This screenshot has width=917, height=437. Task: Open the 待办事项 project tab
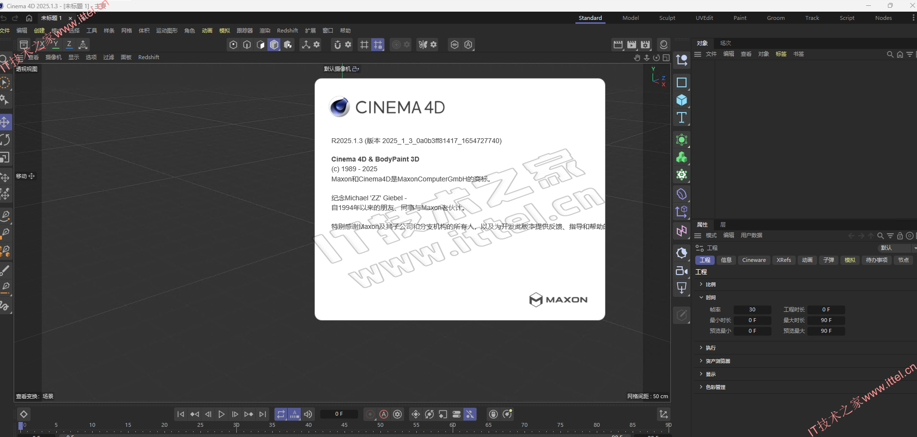click(877, 260)
